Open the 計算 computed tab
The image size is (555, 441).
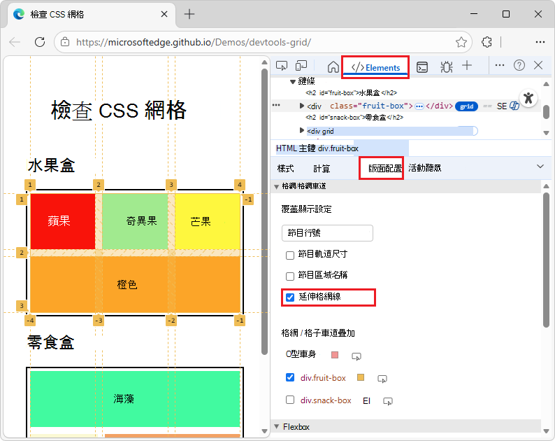click(322, 169)
